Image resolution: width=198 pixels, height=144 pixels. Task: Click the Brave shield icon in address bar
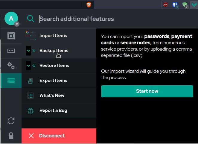pyautogui.click(x=89, y=4)
